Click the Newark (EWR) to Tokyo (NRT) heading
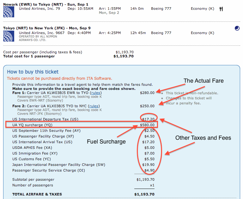243x199 pixels. (x=46, y=4)
